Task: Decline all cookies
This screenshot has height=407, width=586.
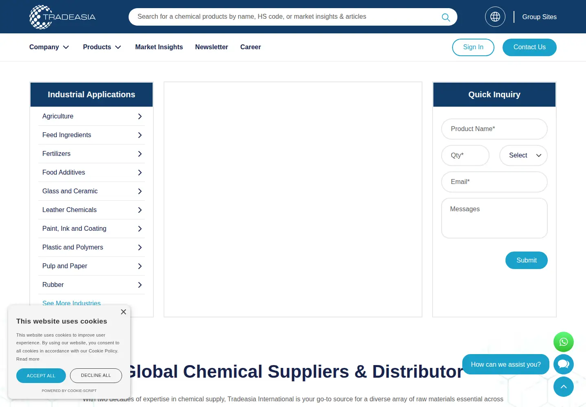Action: [x=96, y=376]
